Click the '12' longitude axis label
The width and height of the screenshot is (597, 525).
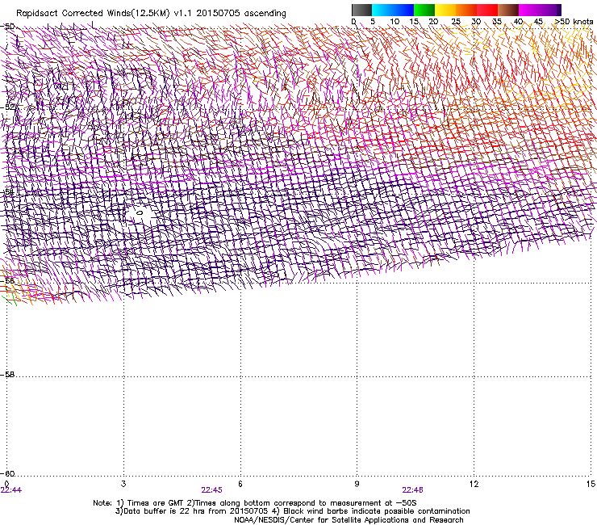[x=474, y=484]
